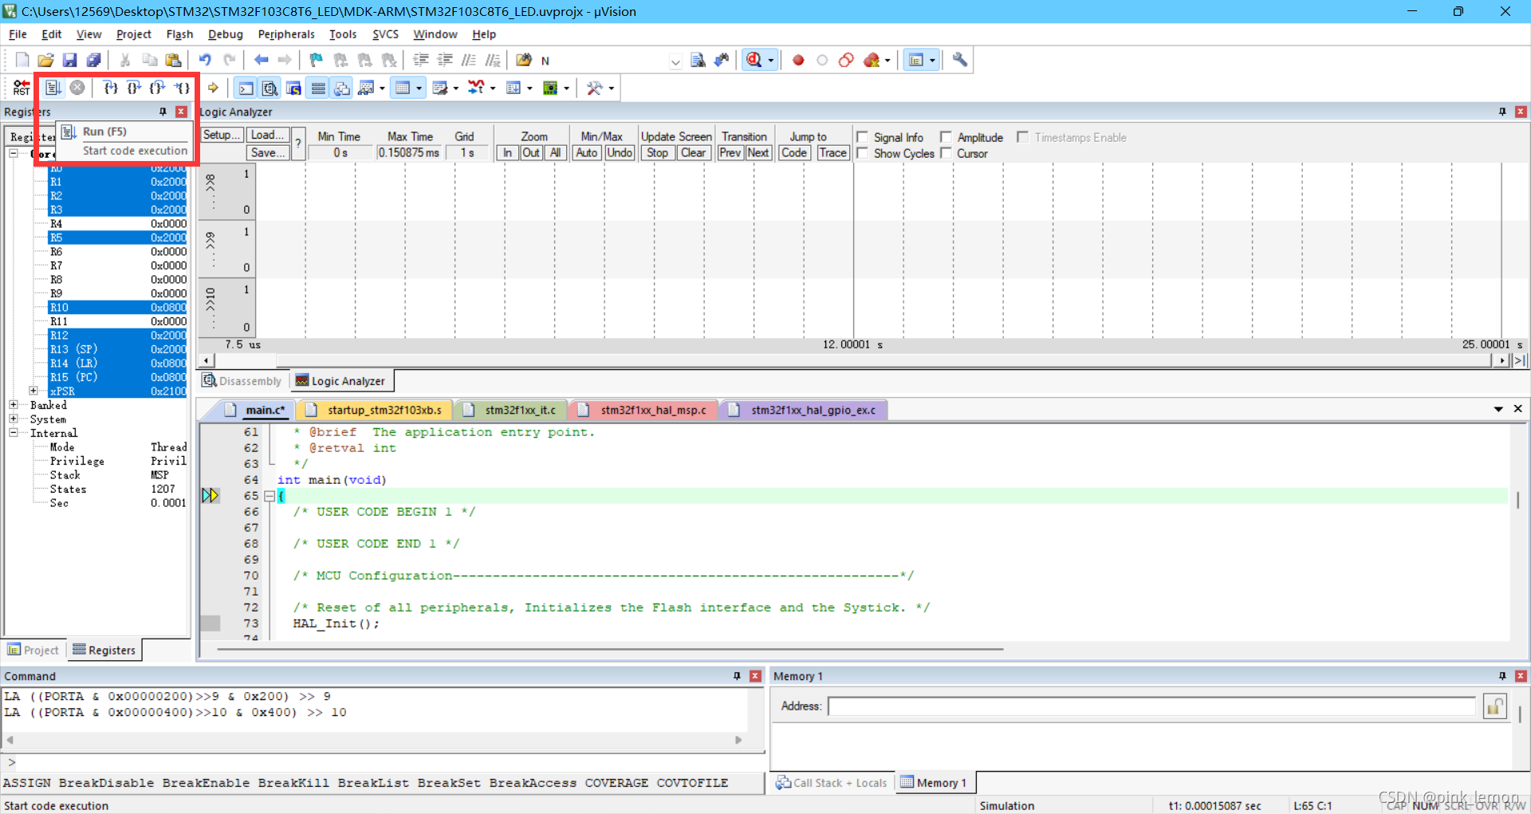Screen dimensions: 1531x814
Task: Open the Flash menu
Action: click(x=179, y=34)
